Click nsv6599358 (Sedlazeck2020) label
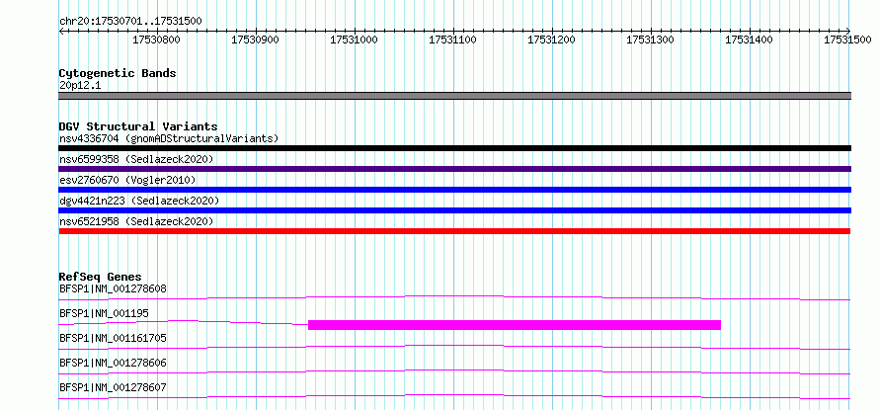The height and width of the screenshot is (410, 879). click(x=136, y=159)
